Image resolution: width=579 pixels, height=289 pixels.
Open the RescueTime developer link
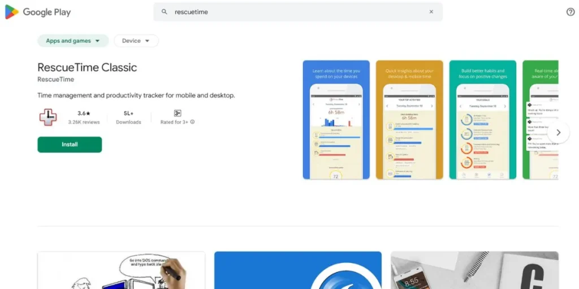pyautogui.click(x=56, y=79)
